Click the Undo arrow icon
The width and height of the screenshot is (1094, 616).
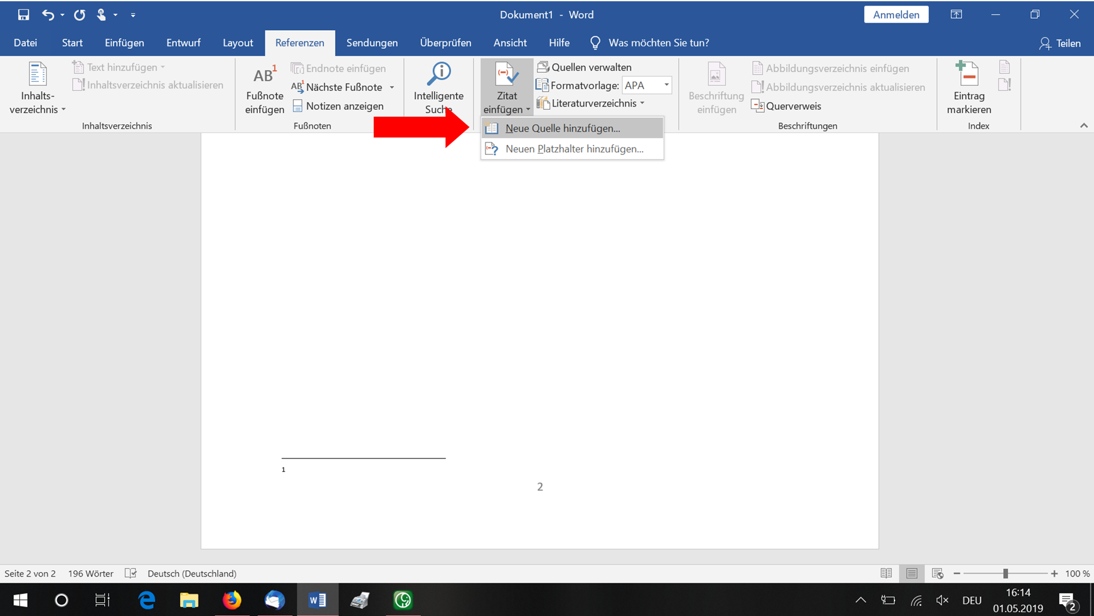(x=48, y=14)
